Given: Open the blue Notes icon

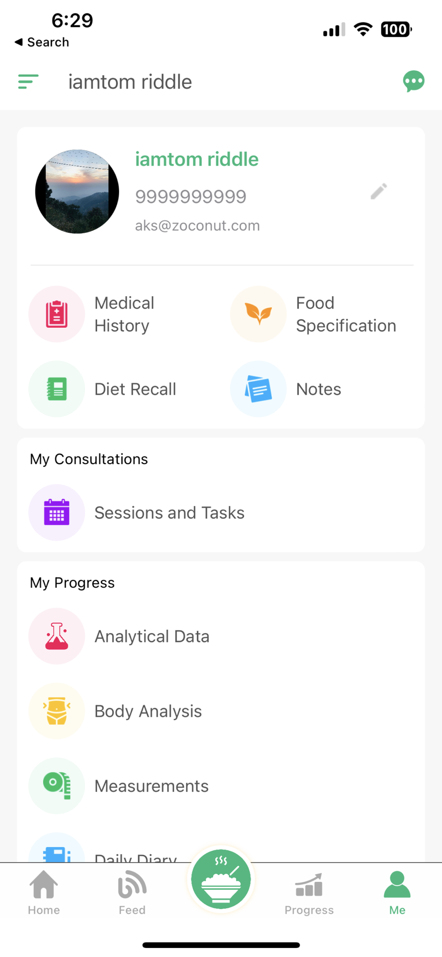Looking at the screenshot, I should click(258, 389).
